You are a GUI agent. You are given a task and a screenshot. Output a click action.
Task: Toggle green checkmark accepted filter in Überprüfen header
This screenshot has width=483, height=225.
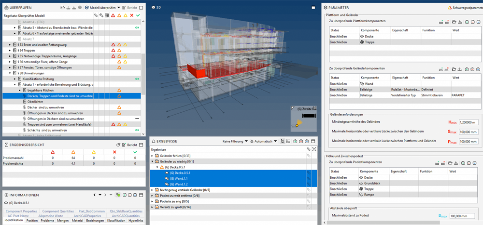coord(137,15)
